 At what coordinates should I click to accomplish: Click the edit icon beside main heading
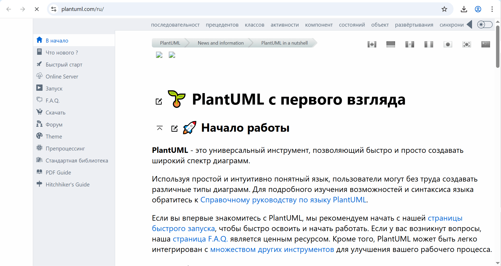pos(159,101)
